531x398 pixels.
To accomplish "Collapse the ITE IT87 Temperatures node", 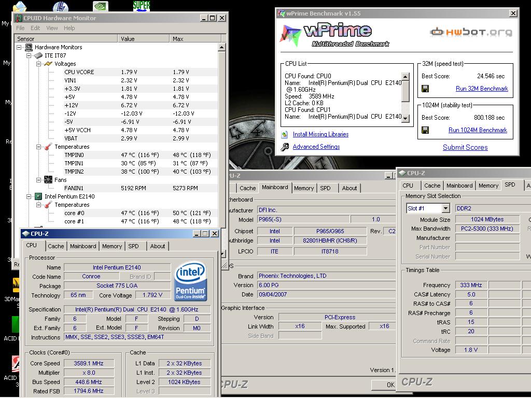I will coord(38,147).
